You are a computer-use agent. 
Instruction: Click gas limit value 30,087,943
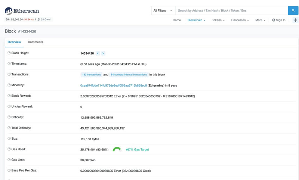tap(88, 160)
